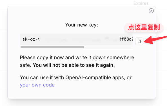This screenshot has width=167, height=106.
Task: Click the red "点这里复制" annotation label
Action: 144,28
